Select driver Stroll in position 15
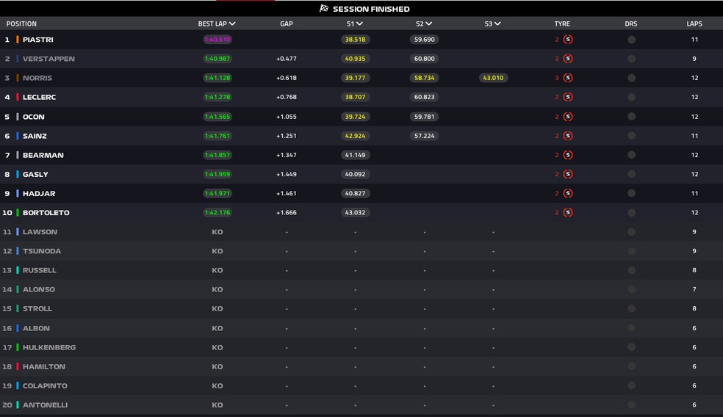 37,309
